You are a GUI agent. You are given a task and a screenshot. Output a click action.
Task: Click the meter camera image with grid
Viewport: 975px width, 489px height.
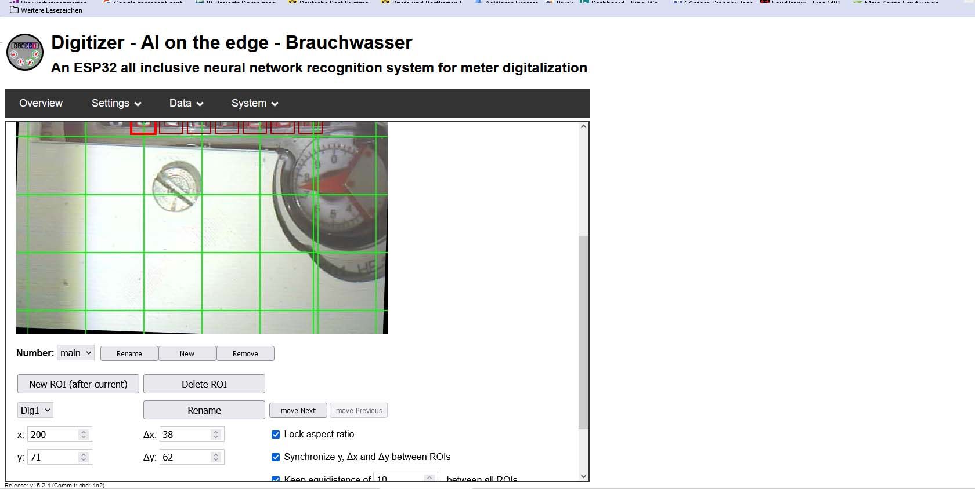pos(201,227)
